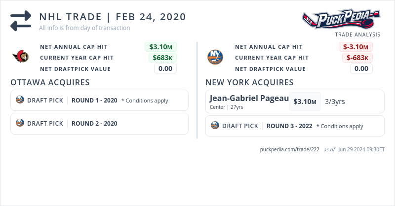
Task: Click New York's red $-3.10M cap badge
Action: pos(355,47)
